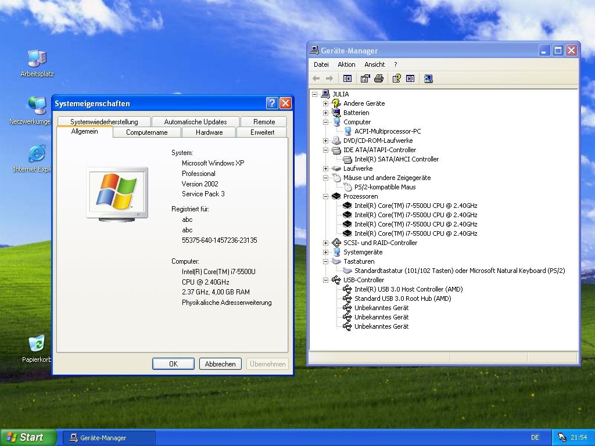Open the Datei menu
Viewport: 595px width, 446px height.
tap(321, 64)
